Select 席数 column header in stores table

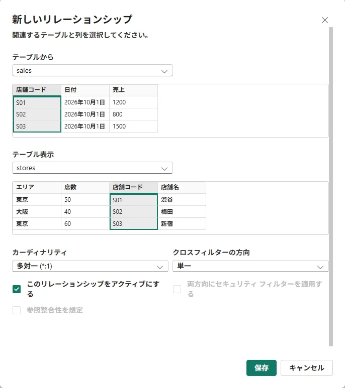coord(85,187)
